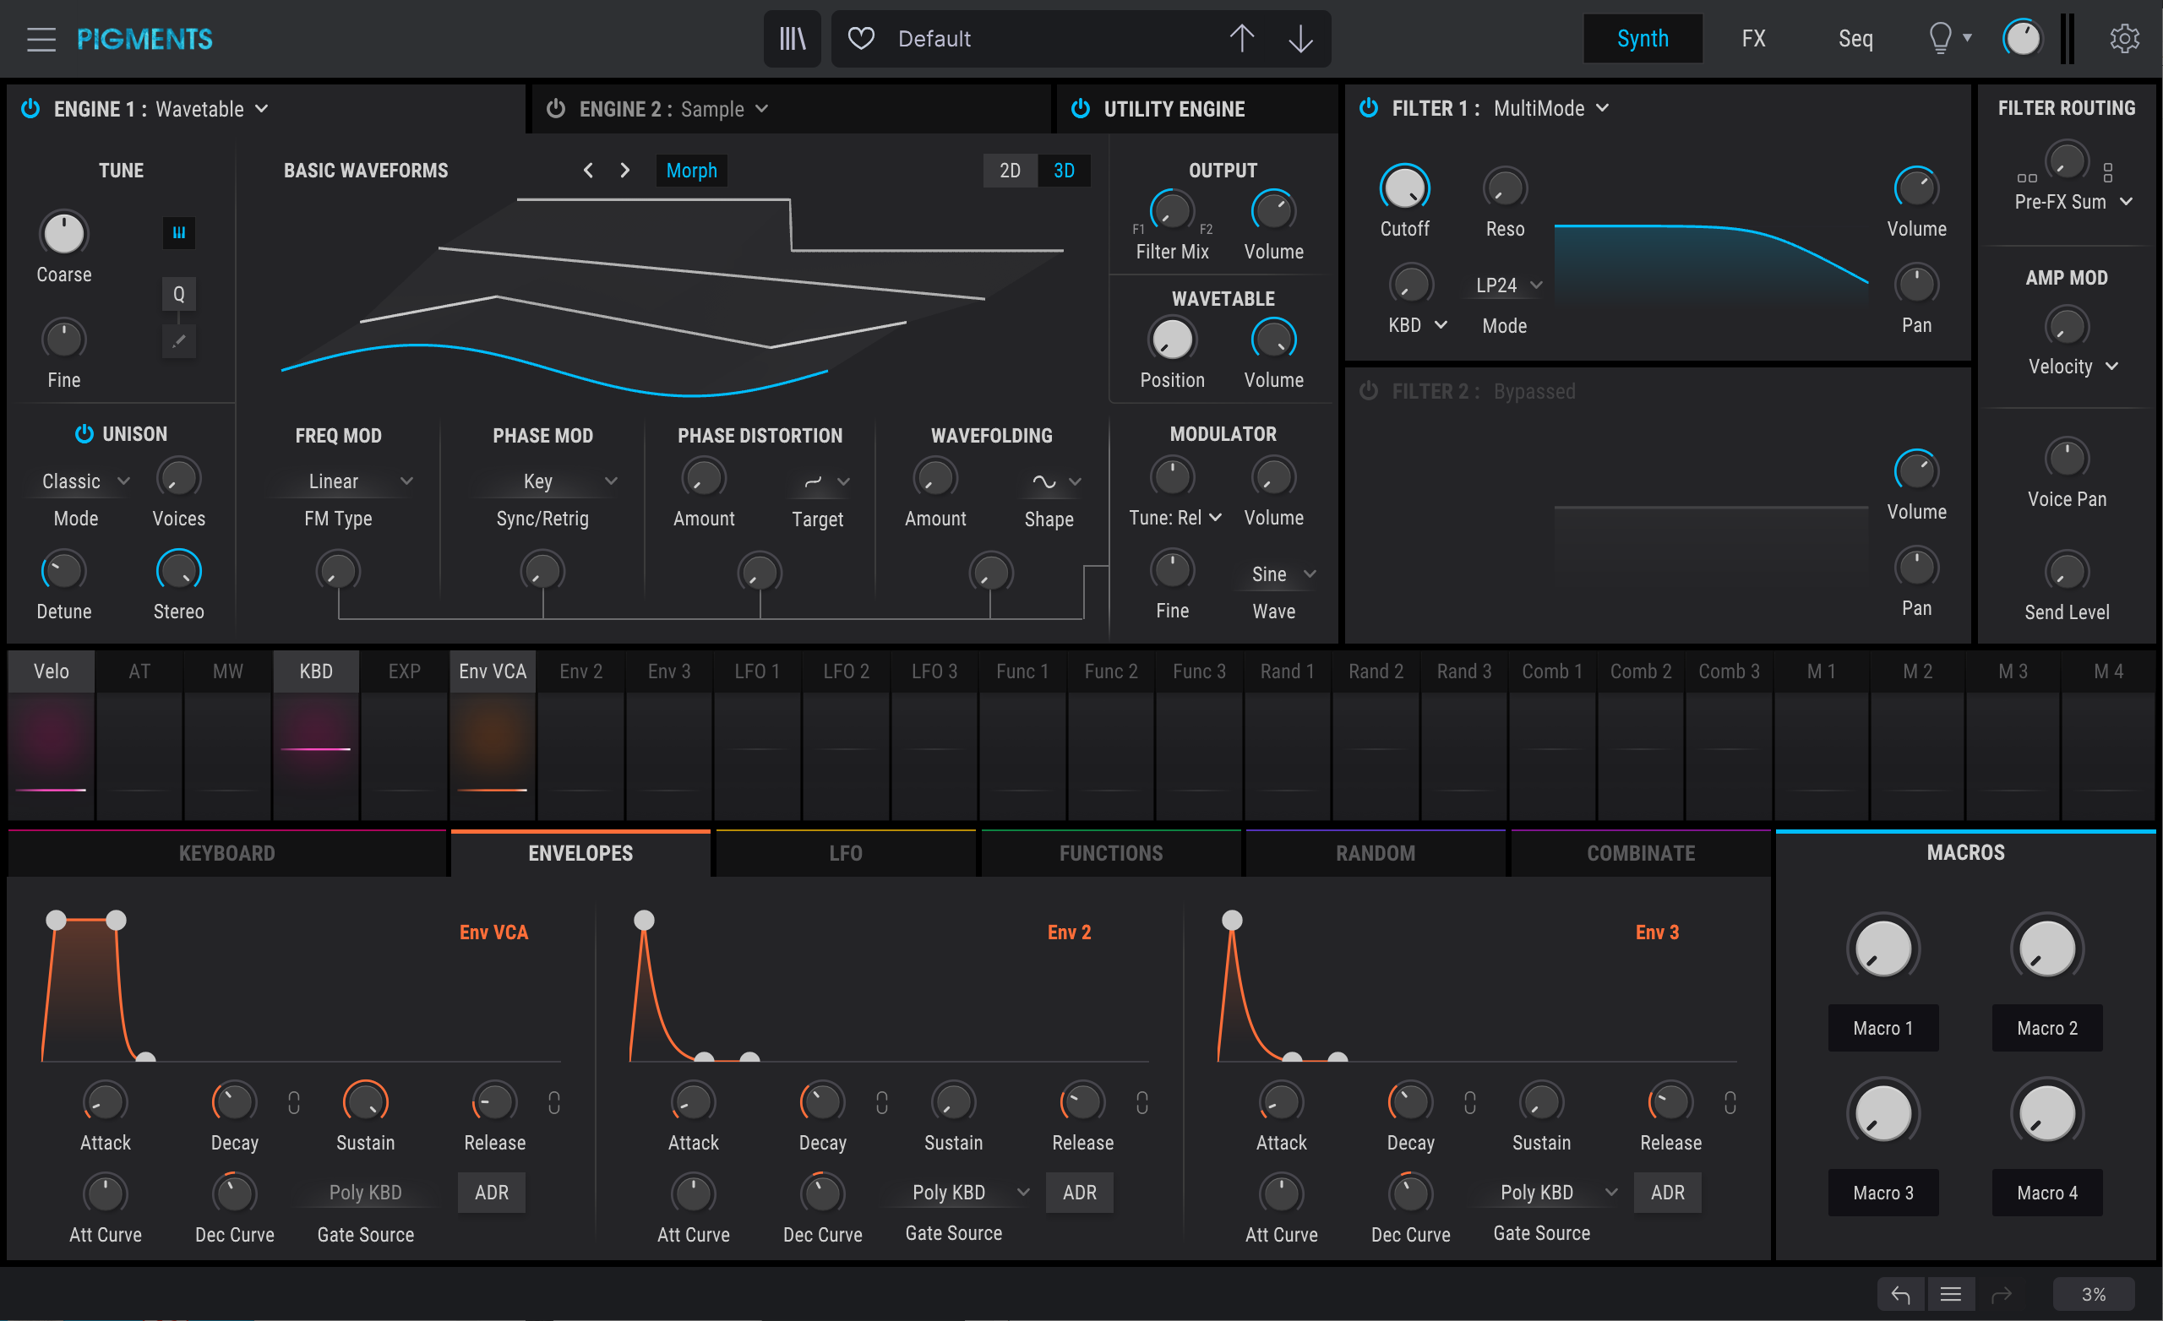The width and height of the screenshot is (2163, 1321).
Task: Open Engine 1 Wavetable type dropdown
Action: pos(211,109)
